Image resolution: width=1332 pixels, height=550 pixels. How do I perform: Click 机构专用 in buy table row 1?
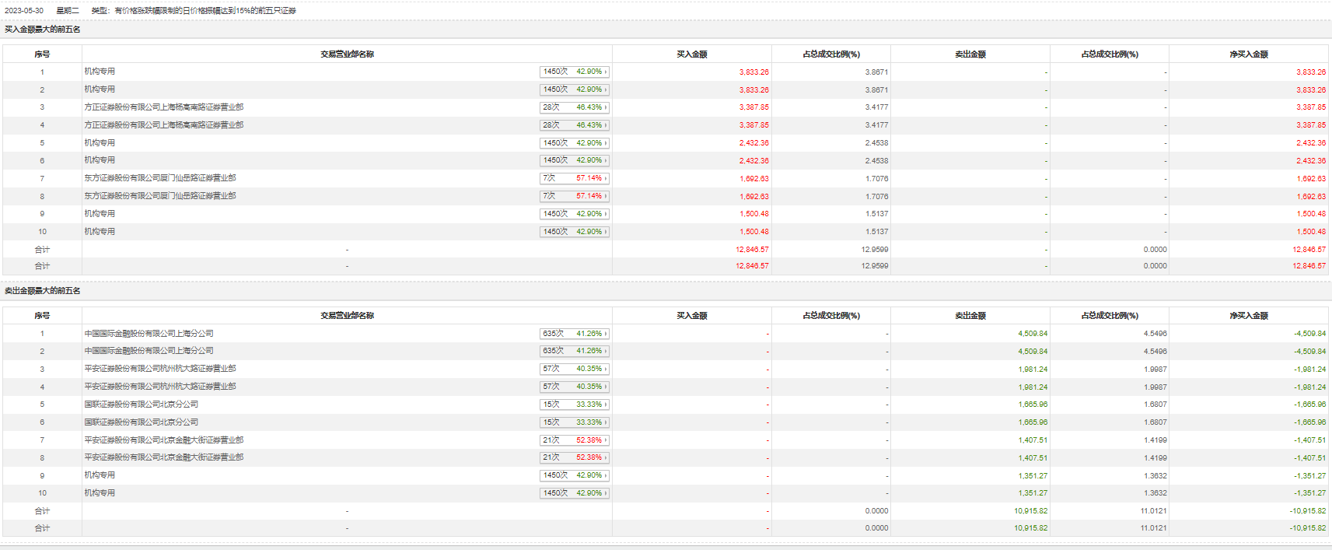pos(100,72)
